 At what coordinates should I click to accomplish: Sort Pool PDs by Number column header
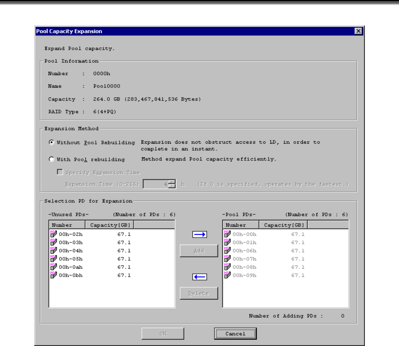tap(240, 225)
